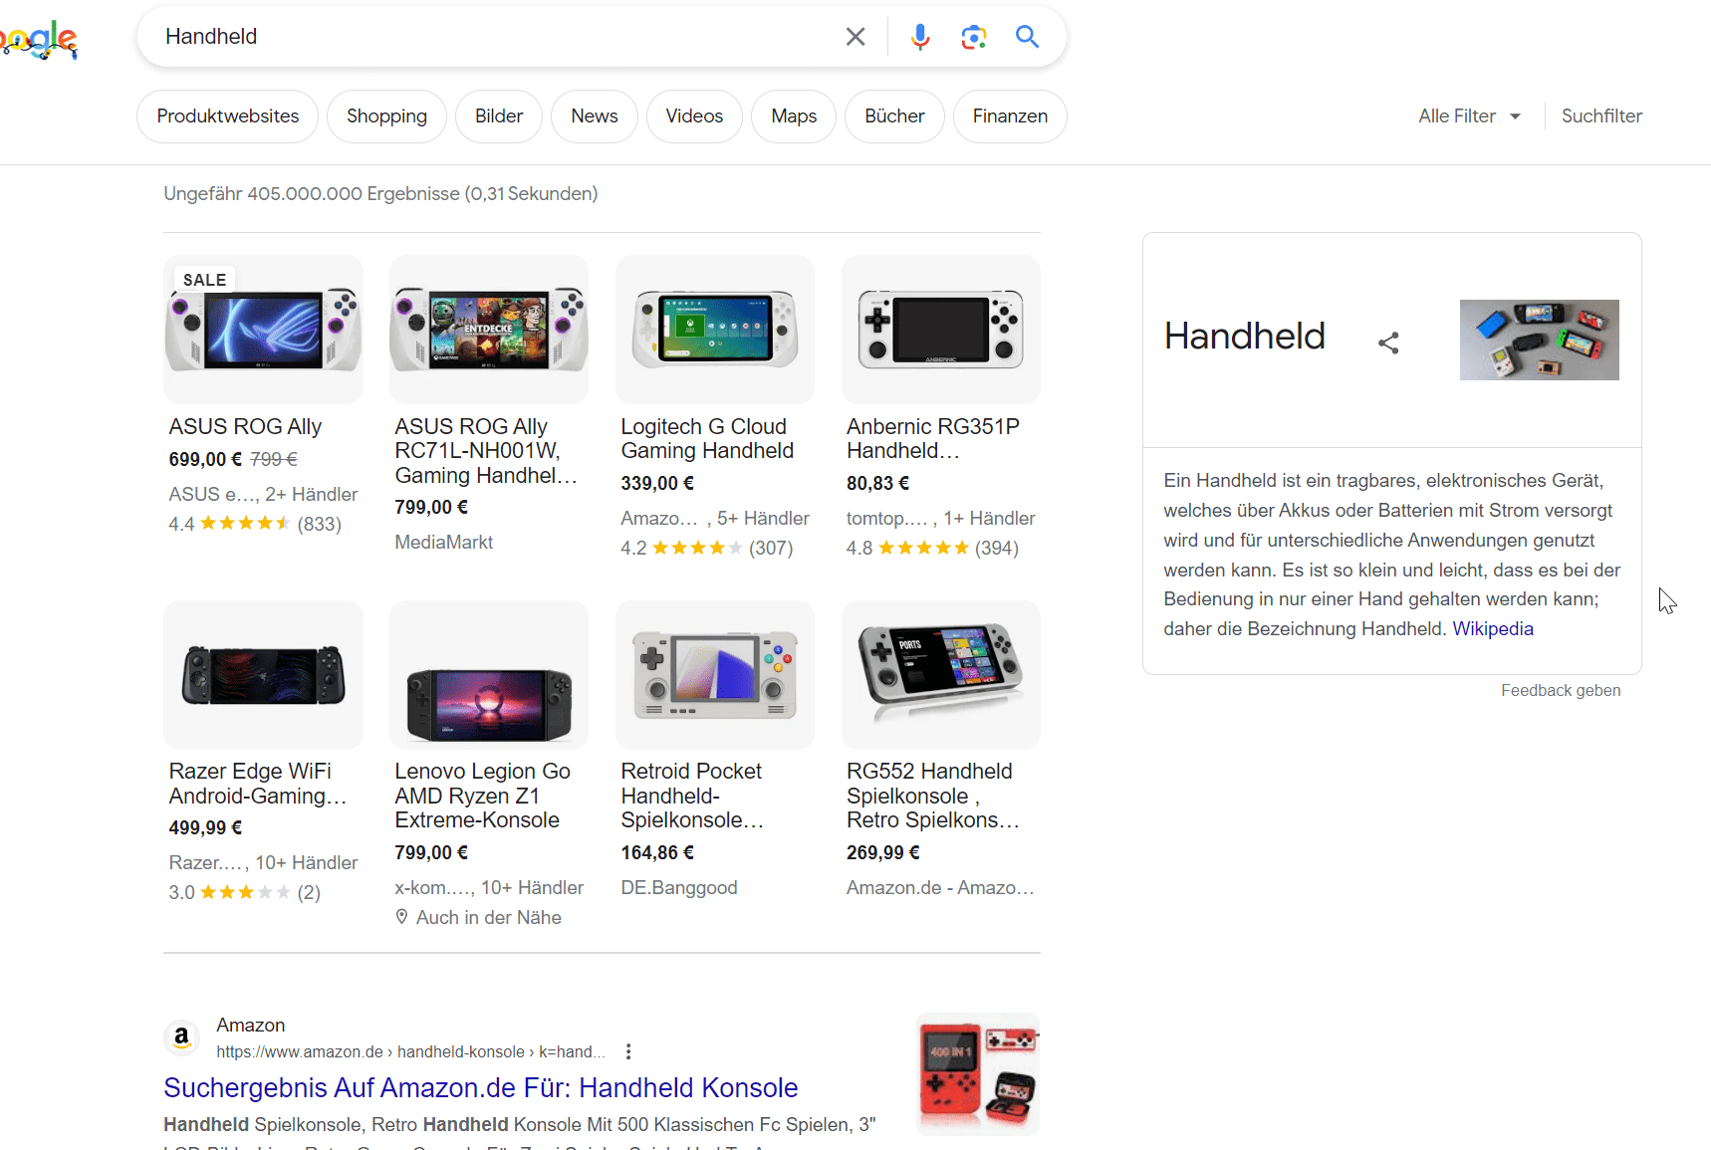Open the Razer Edge WiFi product image
Image resolution: width=1711 pixels, height=1150 pixels.
[x=263, y=675]
